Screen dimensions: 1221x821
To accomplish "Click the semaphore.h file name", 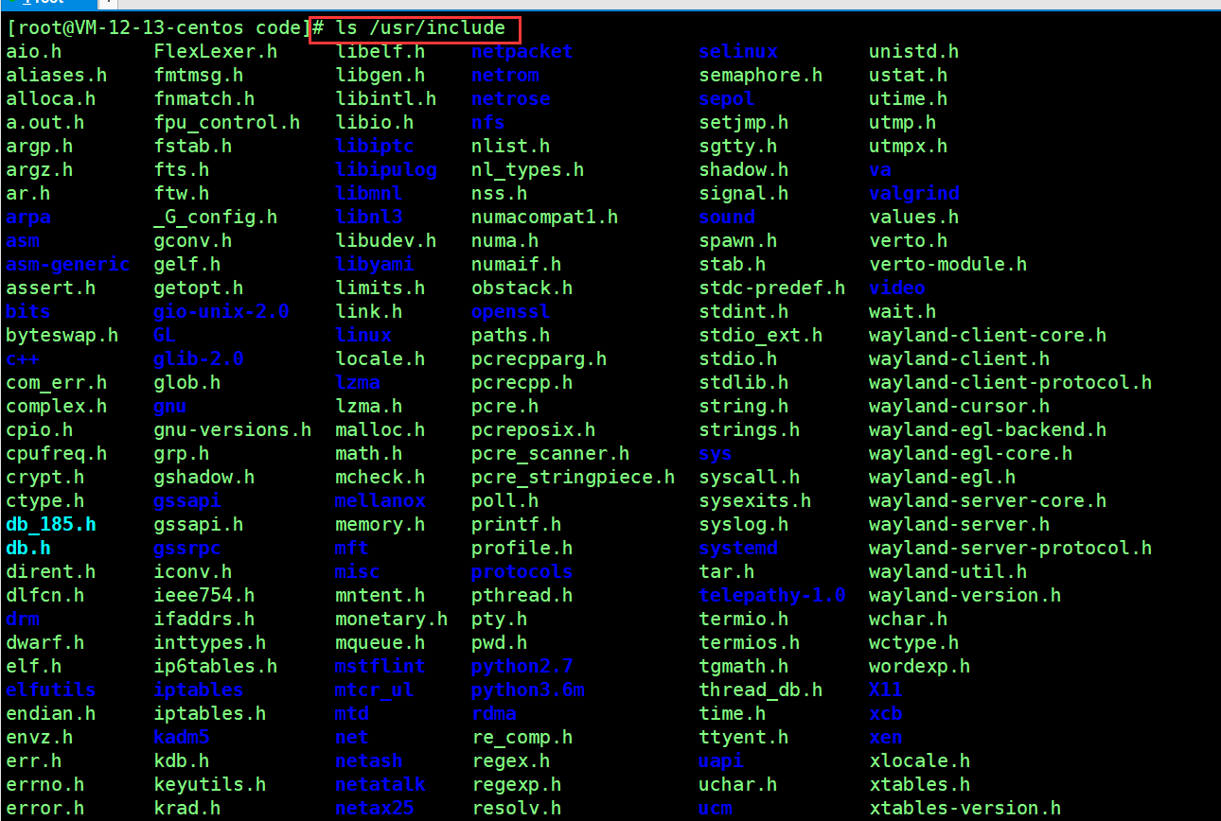I will tap(760, 76).
